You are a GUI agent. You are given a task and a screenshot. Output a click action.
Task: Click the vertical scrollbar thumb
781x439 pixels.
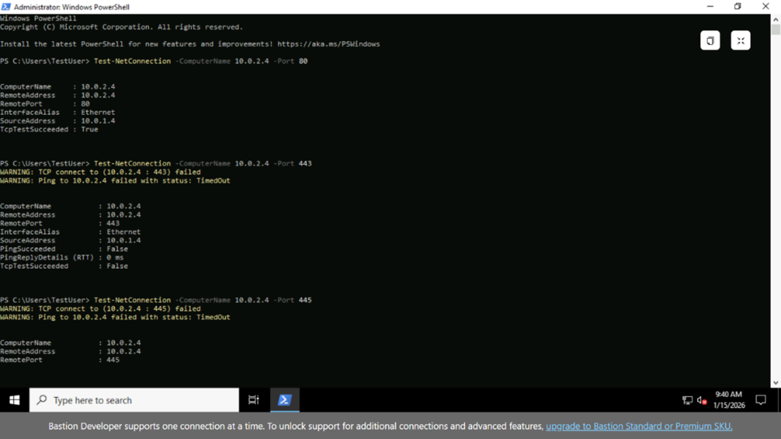[776, 30]
